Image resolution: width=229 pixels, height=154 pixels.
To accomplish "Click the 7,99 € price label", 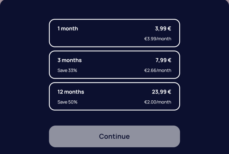I will (163, 60).
